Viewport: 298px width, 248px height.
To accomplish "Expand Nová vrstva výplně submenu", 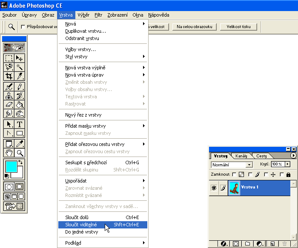I will click(x=103, y=68).
